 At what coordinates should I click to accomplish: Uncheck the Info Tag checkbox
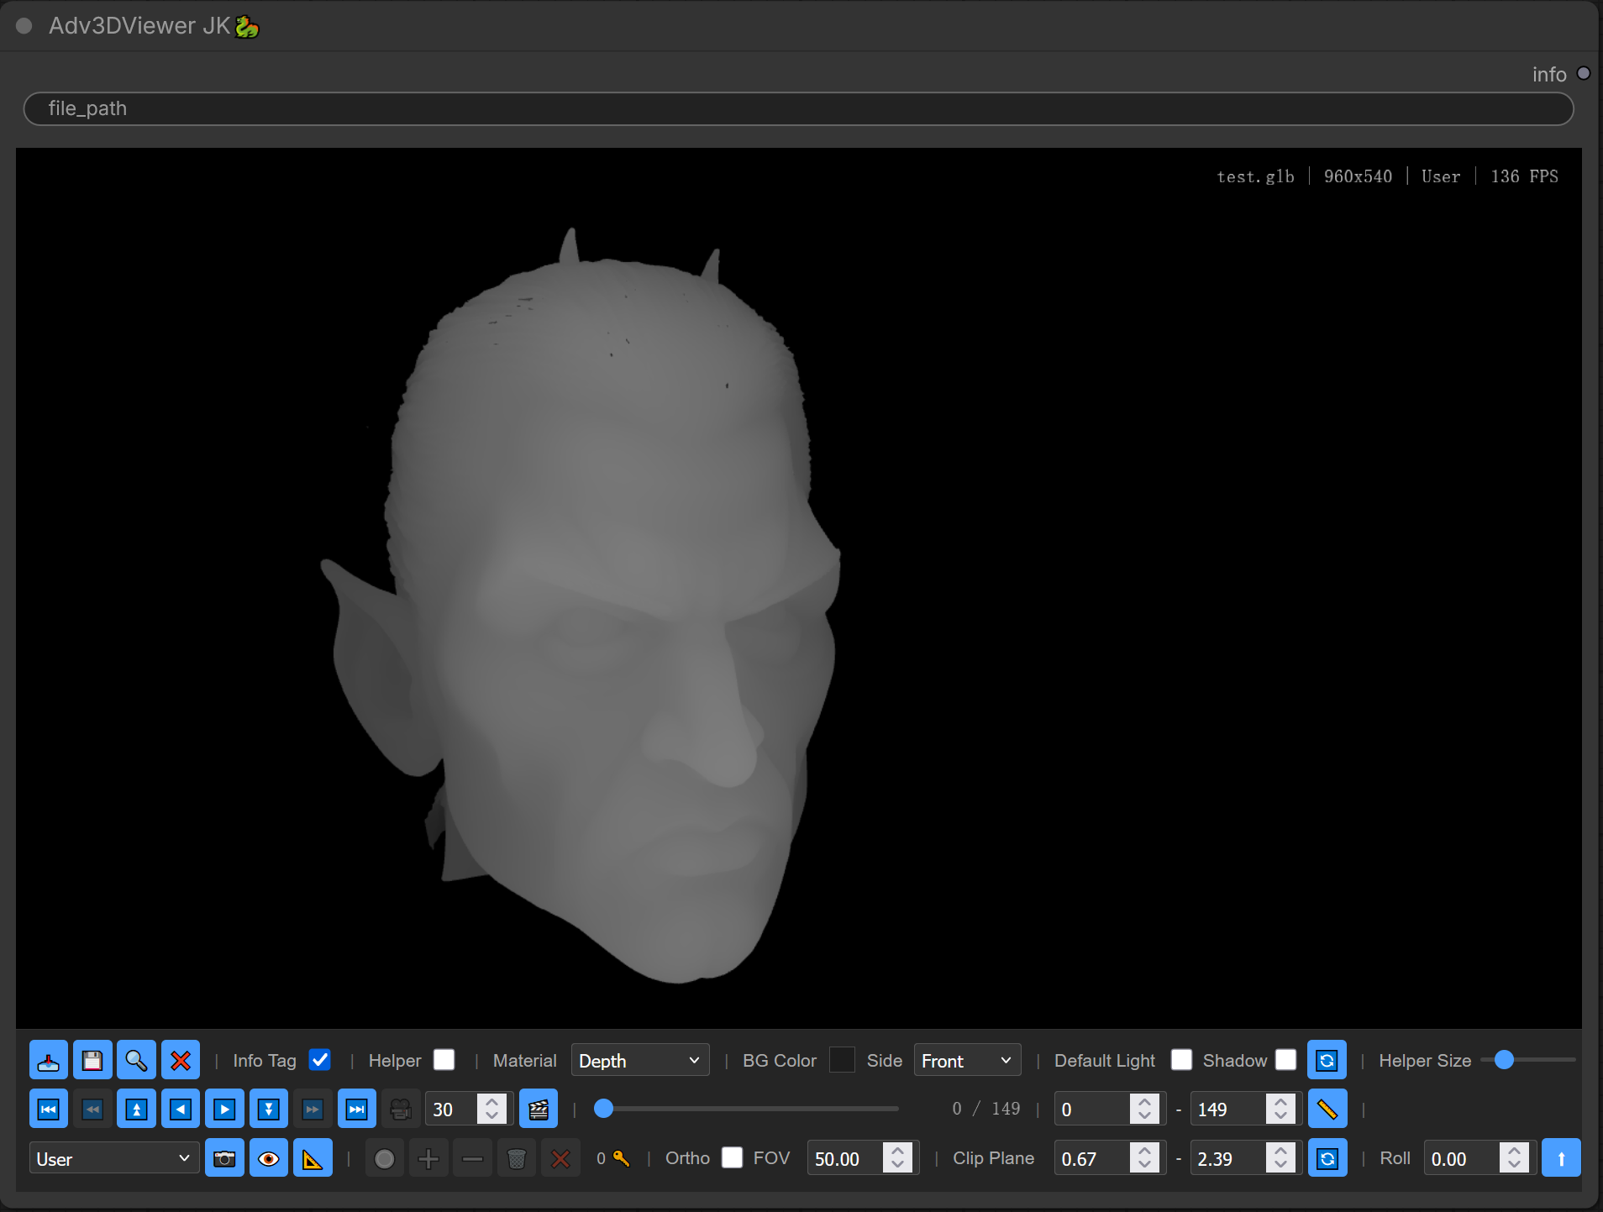320,1060
